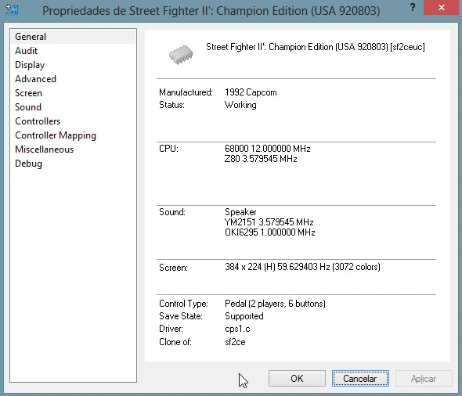Viewport: 462px width, 396px height.
Task: Click the Aplicar button
Action: pos(424,378)
